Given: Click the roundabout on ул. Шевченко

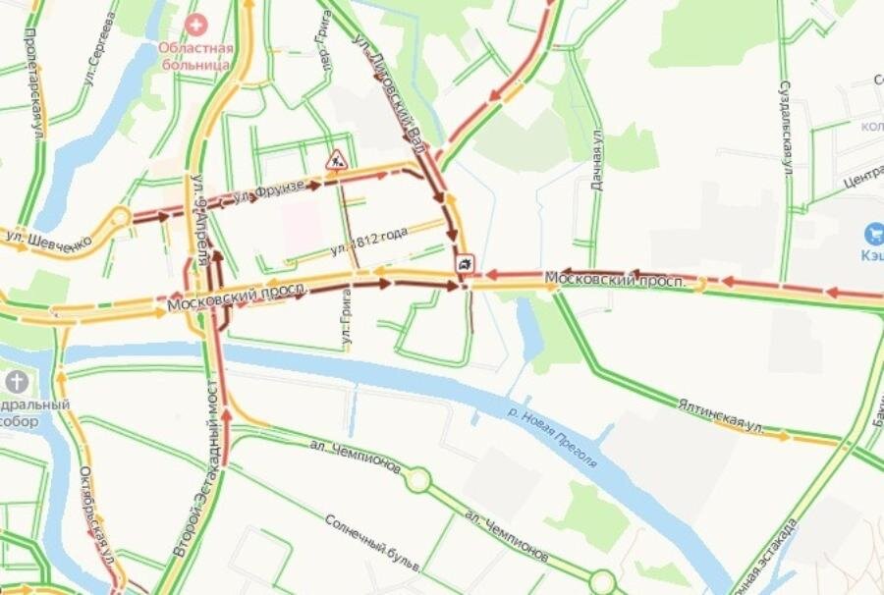Looking at the screenshot, I should [x=121, y=218].
